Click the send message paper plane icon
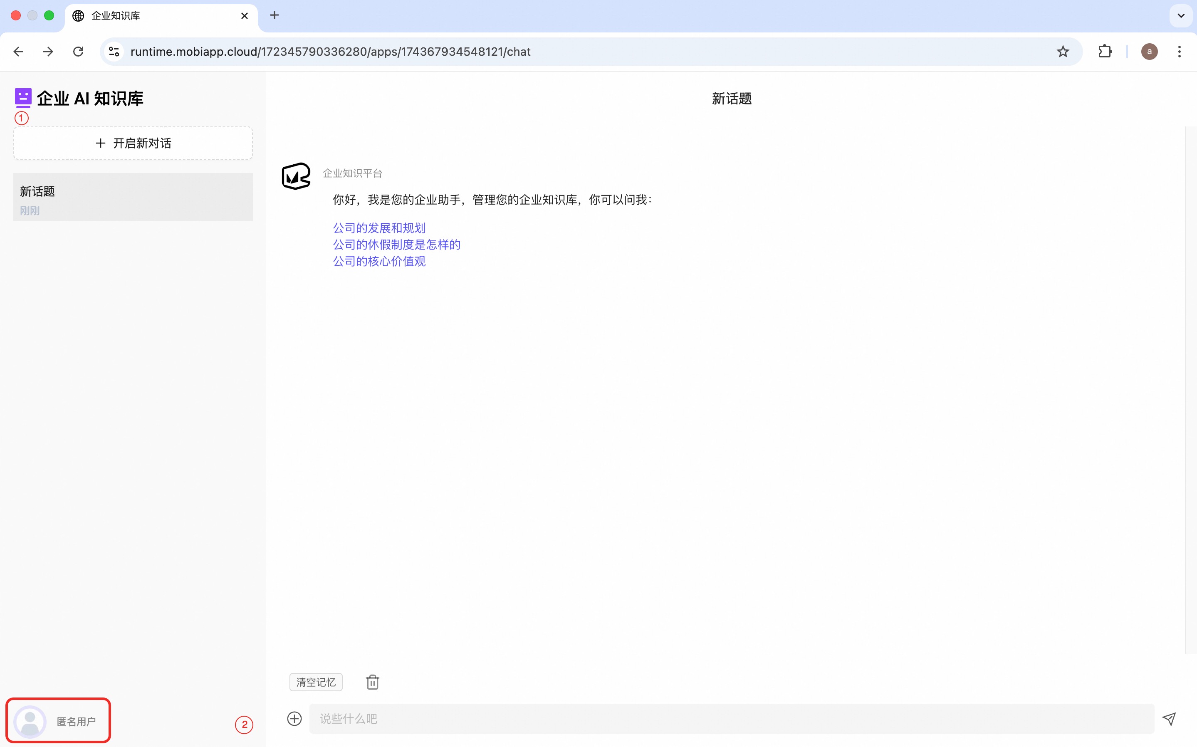The width and height of the screenshot is (1197, 747). point(1169,719)
